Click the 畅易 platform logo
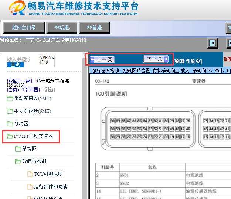231x199 pixels. click(x=17, y=8)
